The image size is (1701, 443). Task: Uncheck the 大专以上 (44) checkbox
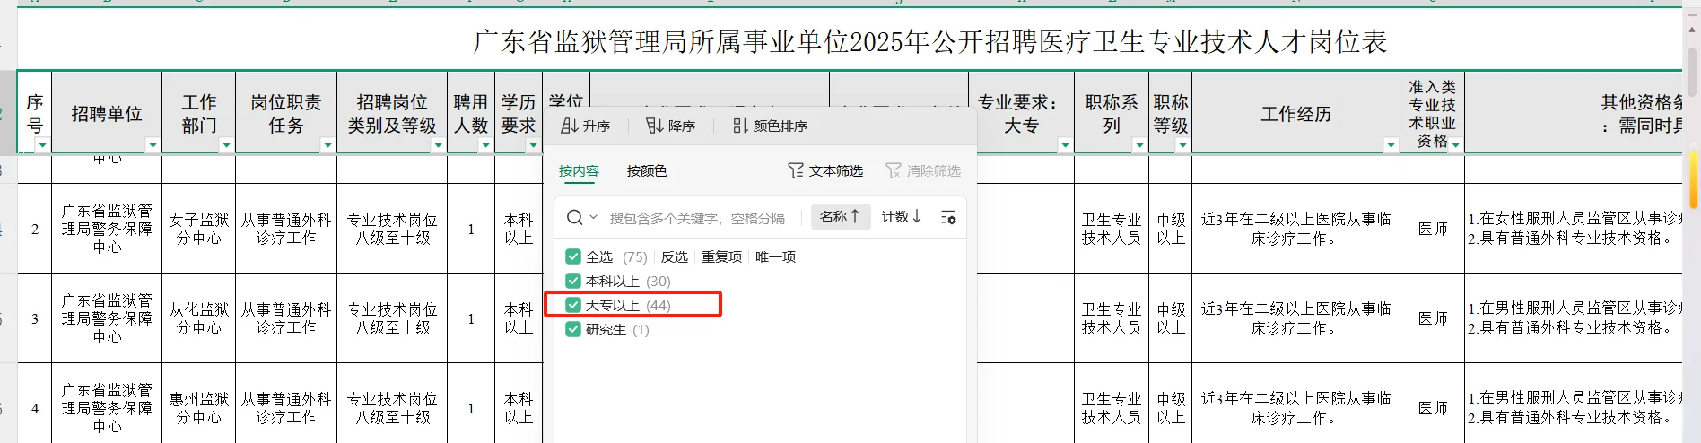pyautogui.click(x=573, y=305)
